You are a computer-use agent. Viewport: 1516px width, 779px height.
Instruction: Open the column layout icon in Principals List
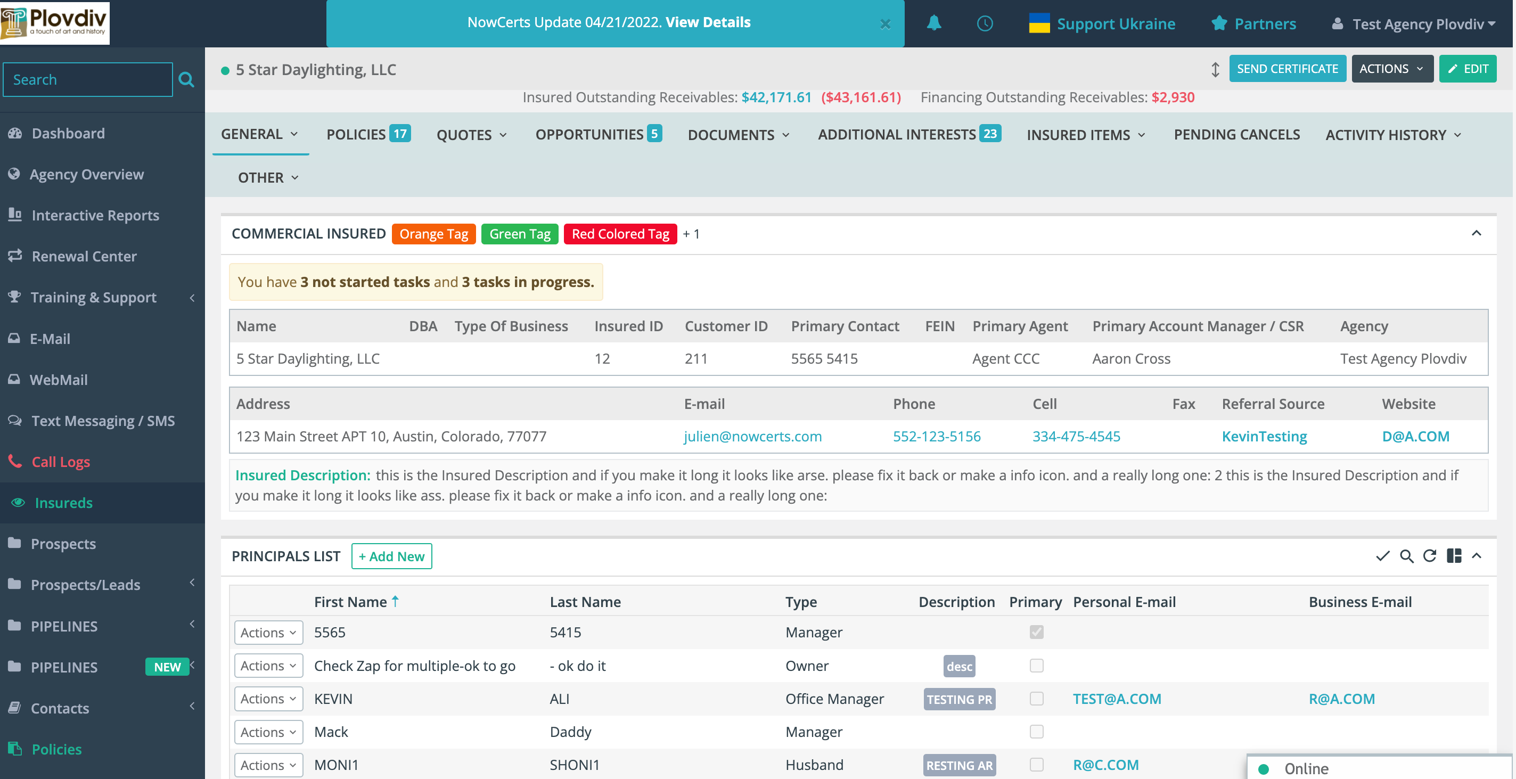click(1454, 556)
